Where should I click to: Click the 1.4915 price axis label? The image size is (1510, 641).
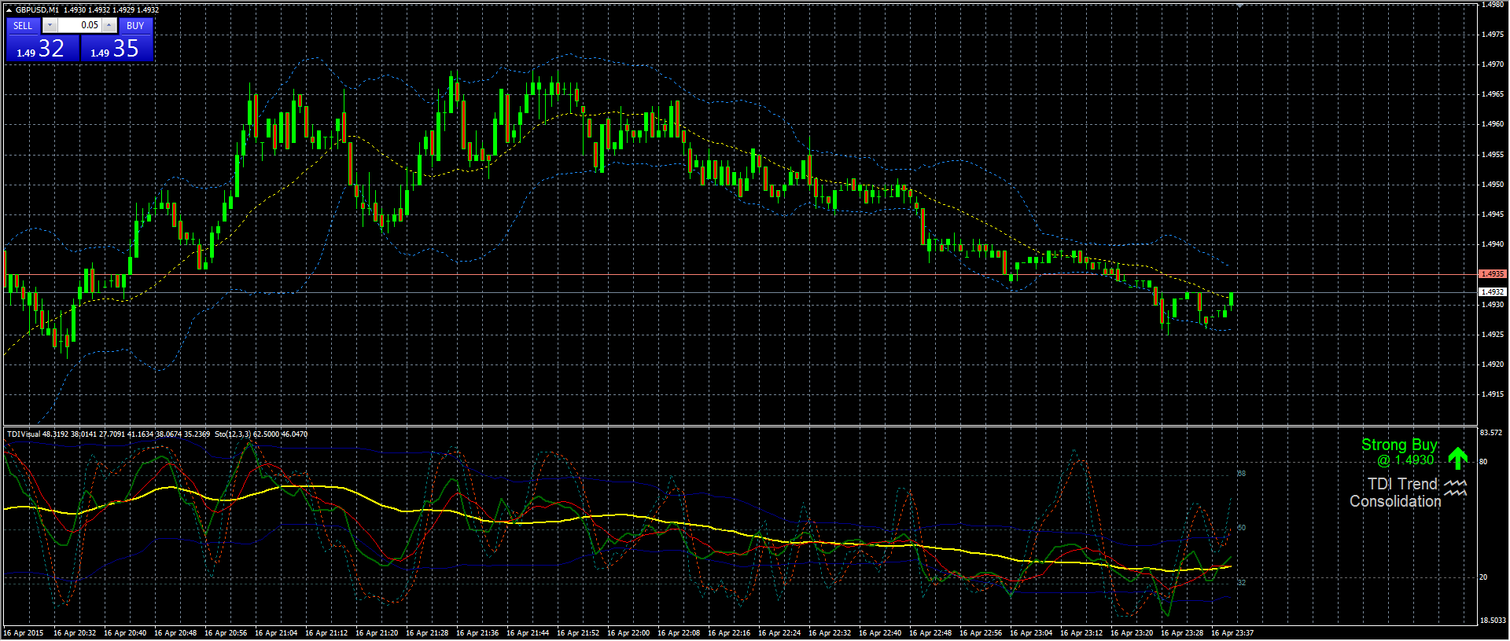1493,394
